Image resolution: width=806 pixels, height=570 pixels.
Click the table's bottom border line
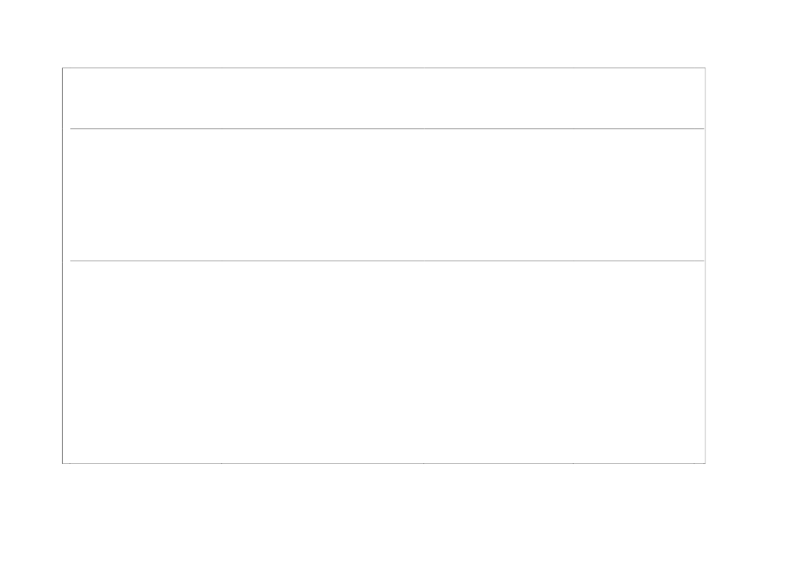386,463
